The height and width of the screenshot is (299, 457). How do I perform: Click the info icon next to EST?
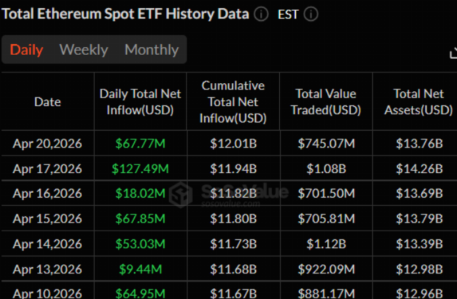[311, 14]
